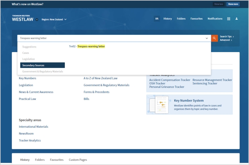The height and width of the screenshot is (165, 249).
Task: Click the Key Number System document thumbnail
Action: pyautogui.click(x=159, y=104)
